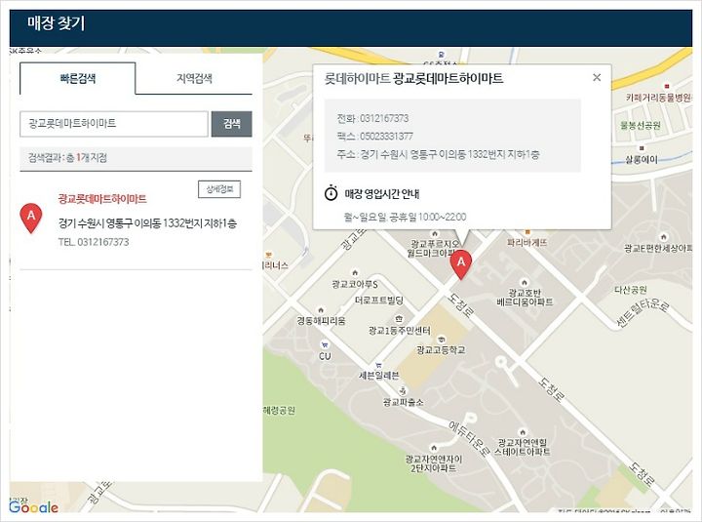This screenshot has height=522, width=702.
Task: Click the 다산공원 label on map
Action: (631, 290)
